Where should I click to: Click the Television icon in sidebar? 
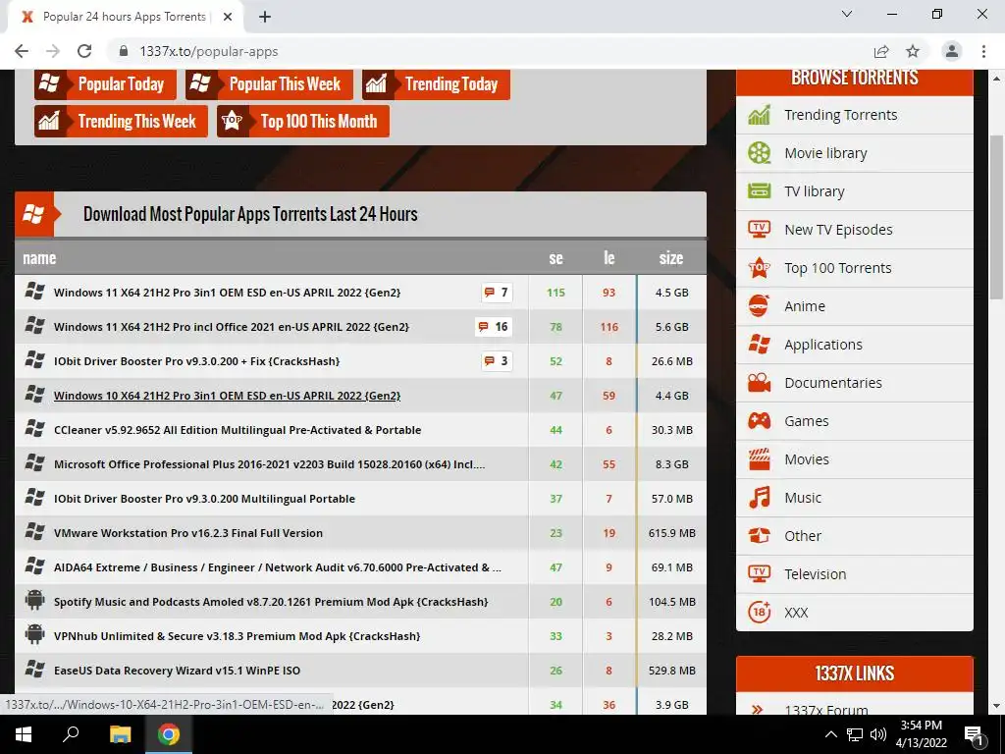coord(759,574)
